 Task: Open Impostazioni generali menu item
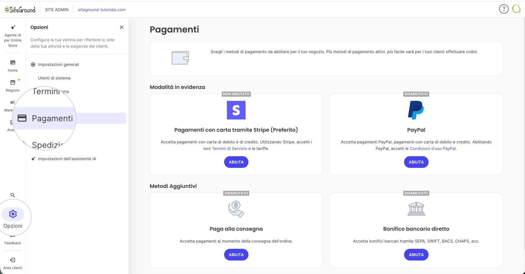[58, 64]
